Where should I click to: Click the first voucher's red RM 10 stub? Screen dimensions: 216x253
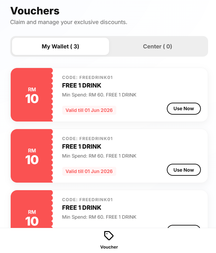pyautogui.click(x=32, y=95)
